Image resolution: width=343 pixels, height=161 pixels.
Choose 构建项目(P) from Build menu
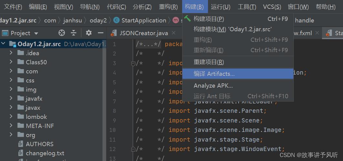[x=238, y=19]
